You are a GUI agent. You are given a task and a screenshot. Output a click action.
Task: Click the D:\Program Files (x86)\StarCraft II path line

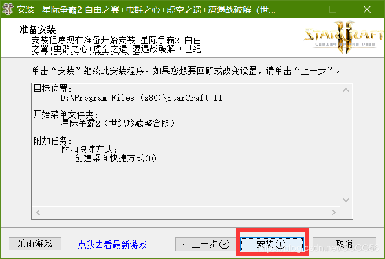pyautogui.click(x=141, y=98)
